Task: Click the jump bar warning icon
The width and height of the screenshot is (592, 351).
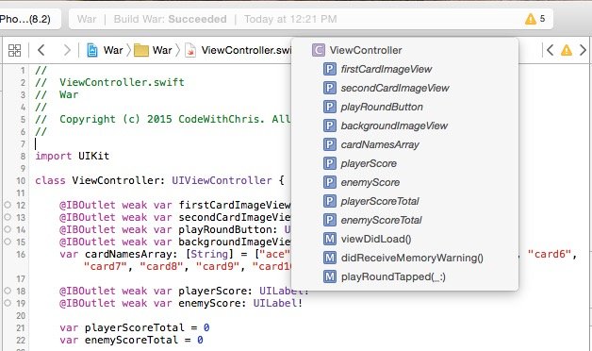Action: (x=567, y=50)
